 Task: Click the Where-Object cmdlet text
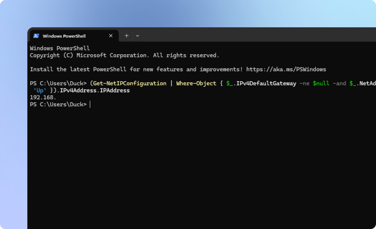[x=196, y=83]
